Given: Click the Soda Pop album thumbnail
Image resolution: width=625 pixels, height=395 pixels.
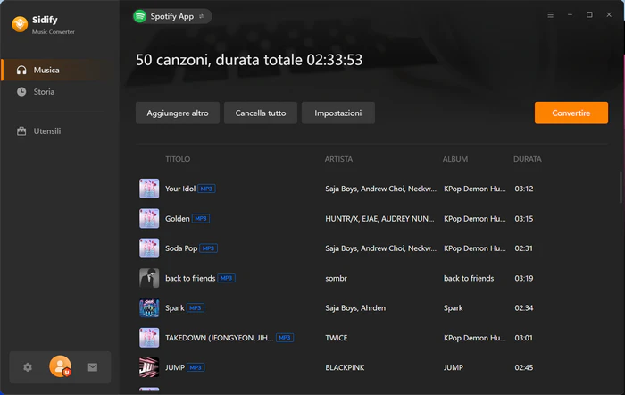Looking at the screenshot, I should click(x=149, y=248).
